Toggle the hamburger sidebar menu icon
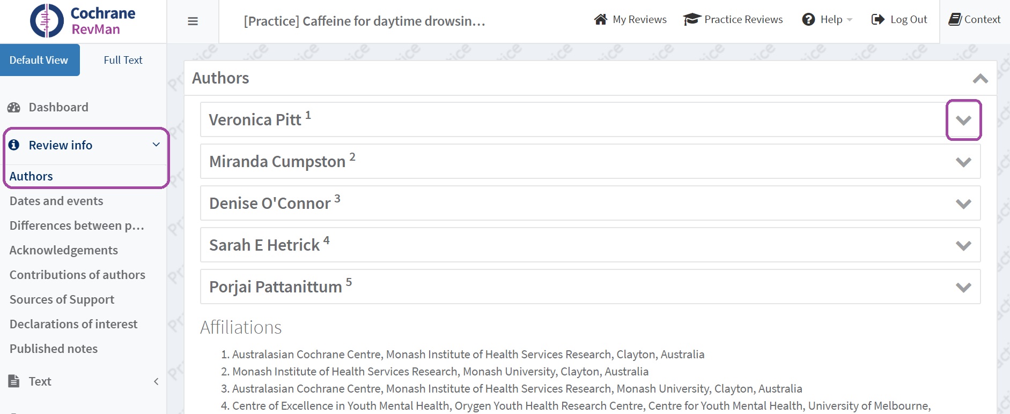This screenshot has width=1010, height=414. 193,21
